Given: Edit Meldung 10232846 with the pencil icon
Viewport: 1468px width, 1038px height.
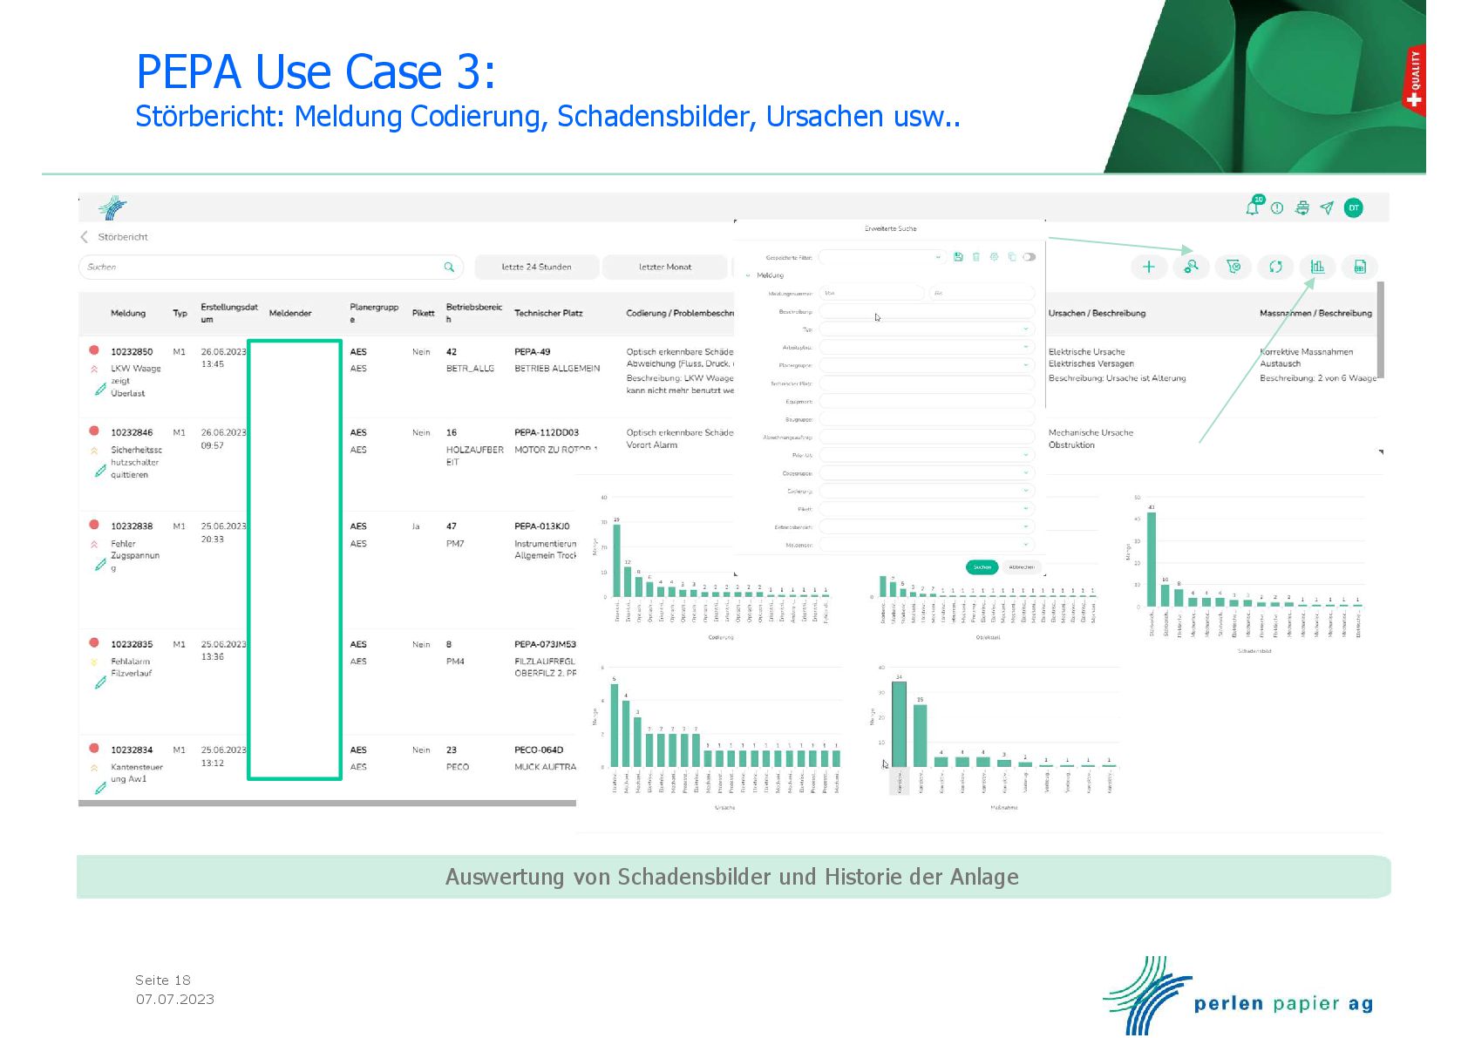Looking at the screenshot, I should click(x=99, y=471).
